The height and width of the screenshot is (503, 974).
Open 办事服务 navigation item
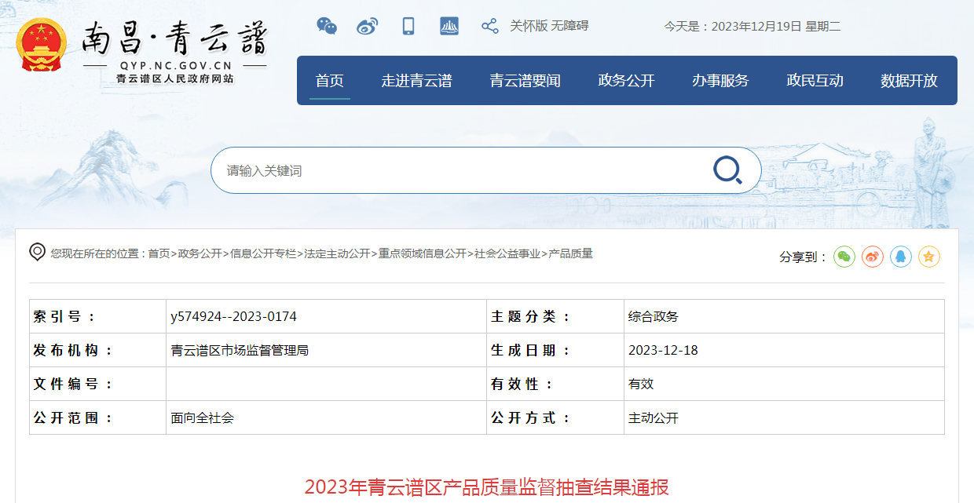[720, 80]
